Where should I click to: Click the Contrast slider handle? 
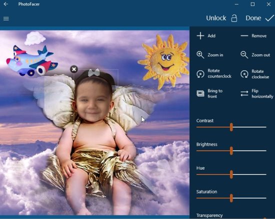(x=231, y=127)
